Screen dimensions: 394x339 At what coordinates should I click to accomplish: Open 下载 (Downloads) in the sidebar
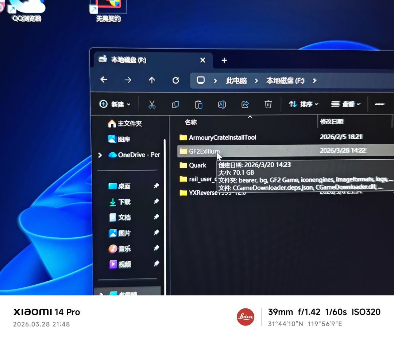click(124, 202)
